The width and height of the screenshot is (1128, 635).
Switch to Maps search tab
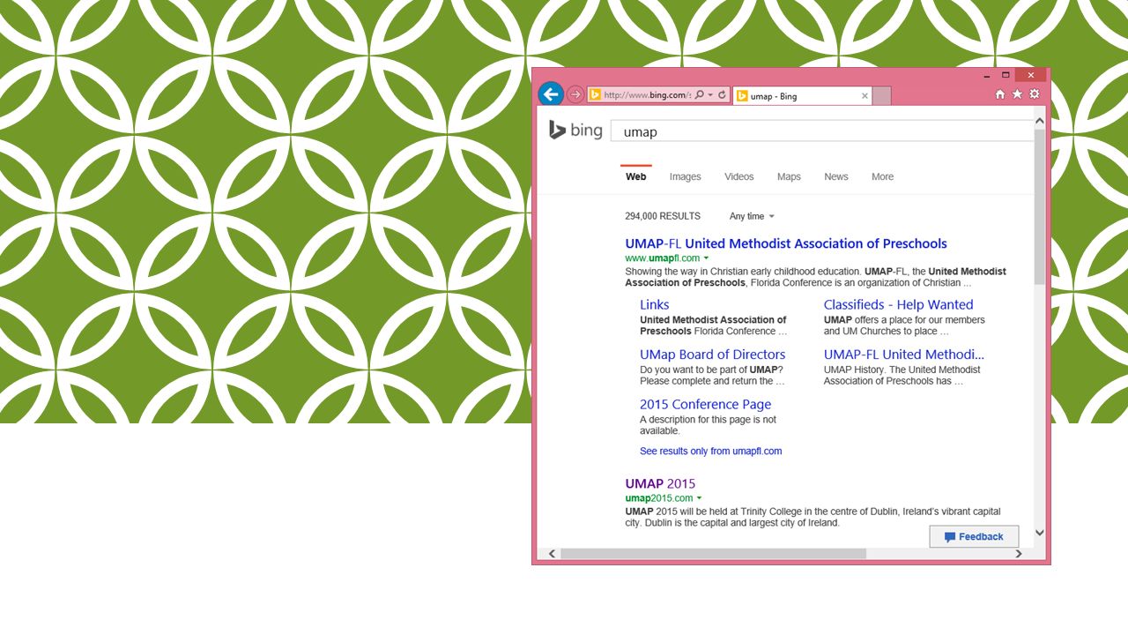coord(789,176)
